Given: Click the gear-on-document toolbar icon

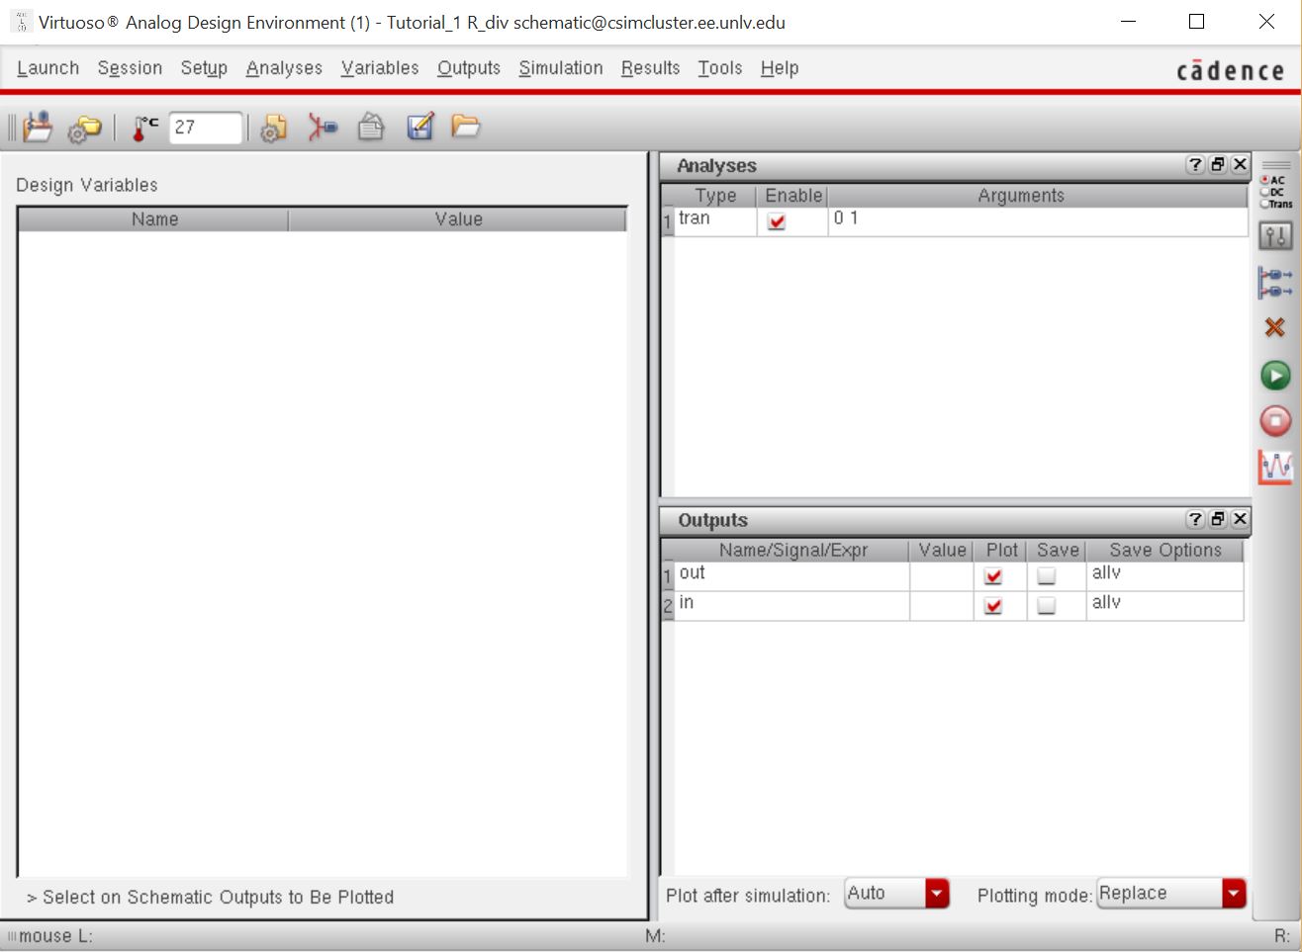Looking at the screenshot, I should (273, 128).
